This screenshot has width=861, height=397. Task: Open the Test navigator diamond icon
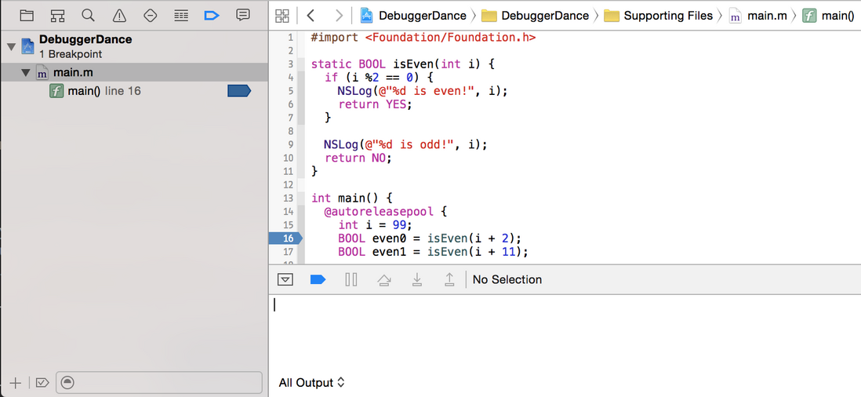150,16
